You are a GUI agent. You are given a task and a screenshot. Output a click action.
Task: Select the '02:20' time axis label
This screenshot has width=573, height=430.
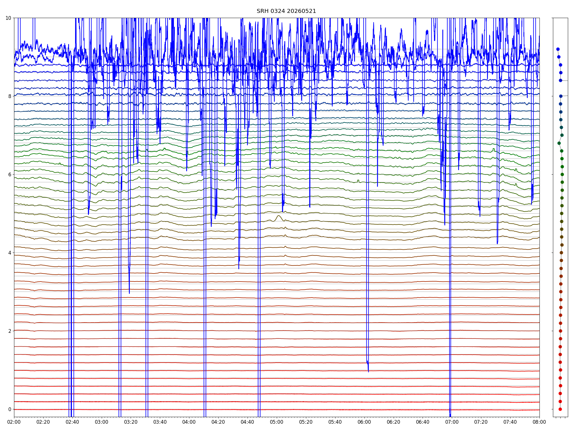click(x=43, y=422)
